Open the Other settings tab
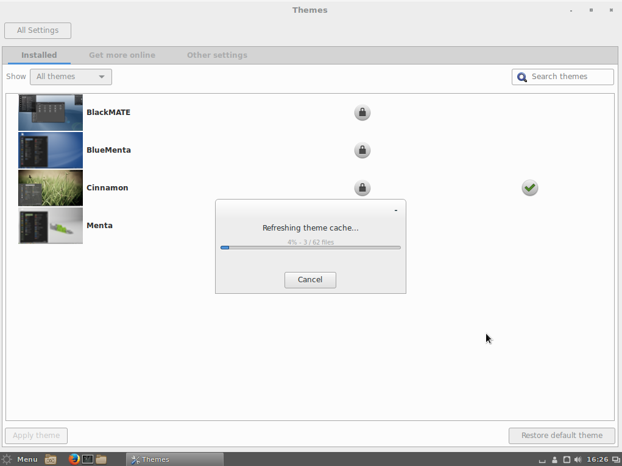This screenshot has width=622, height=466. pyautogui.click(x=217, y=55)
